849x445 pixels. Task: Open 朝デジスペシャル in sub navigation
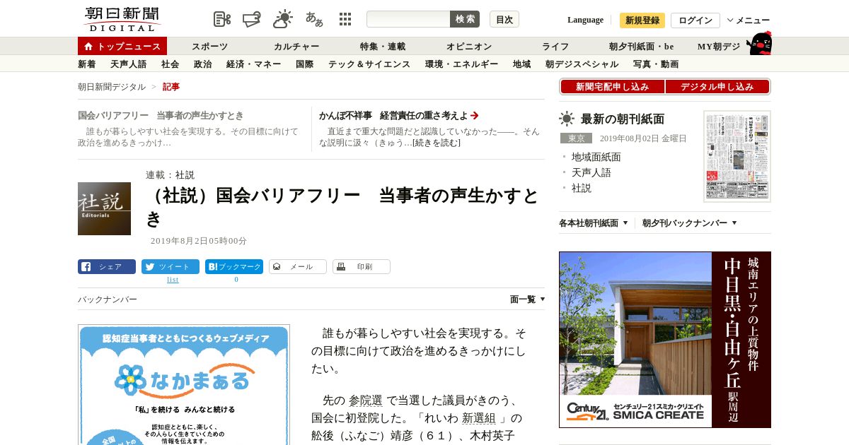pyautogui.click(x=582, y=64)
